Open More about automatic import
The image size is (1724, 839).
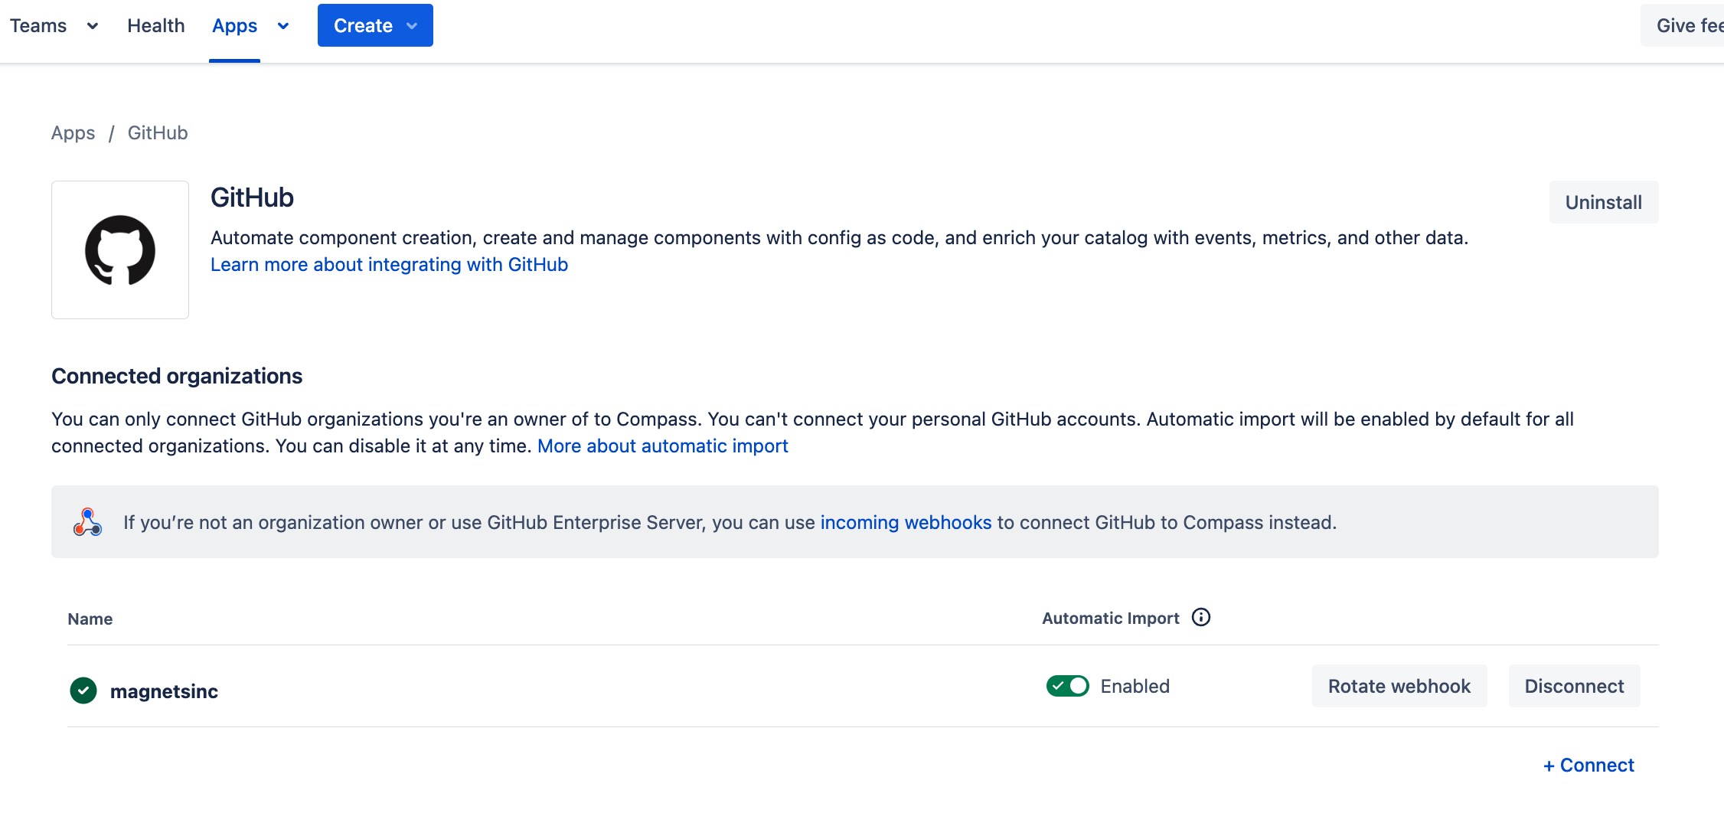coord(662,446)
